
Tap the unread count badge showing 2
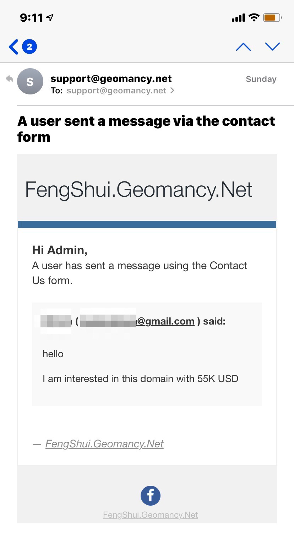tap(29, 47)
